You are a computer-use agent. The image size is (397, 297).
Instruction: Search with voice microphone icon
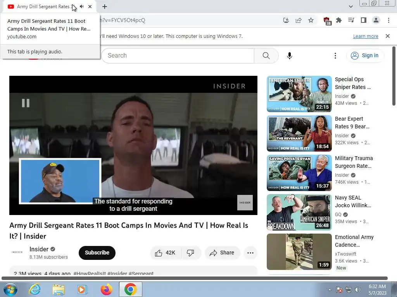tap(289, 56)
